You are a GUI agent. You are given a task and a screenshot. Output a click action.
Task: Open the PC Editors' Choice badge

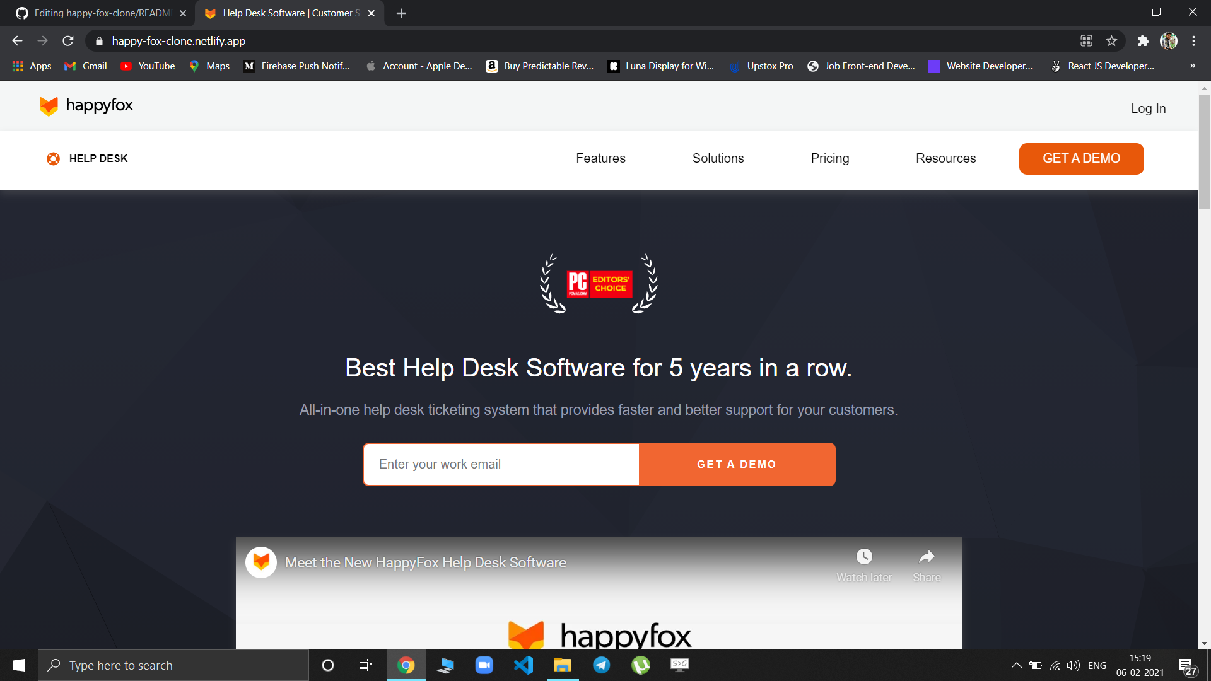(x=598, y=284)
